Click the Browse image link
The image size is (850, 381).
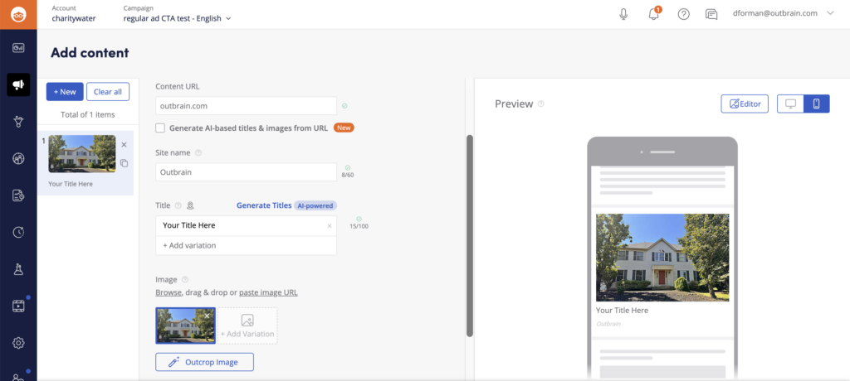click(x=168, y=292)
